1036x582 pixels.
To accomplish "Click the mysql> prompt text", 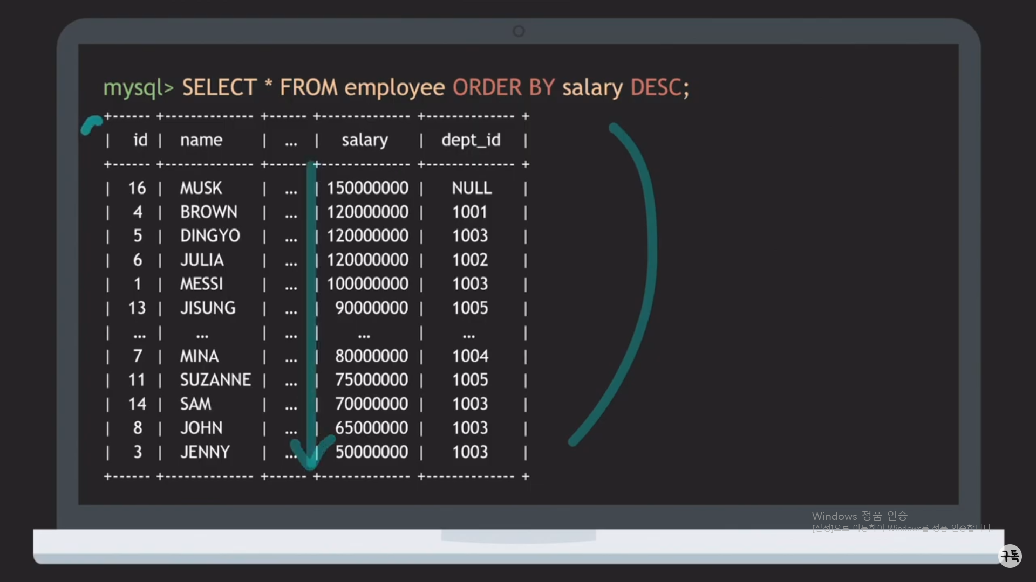I will point(138,87).
